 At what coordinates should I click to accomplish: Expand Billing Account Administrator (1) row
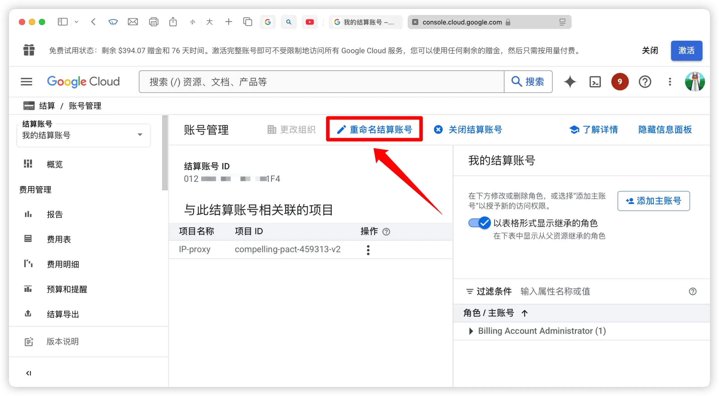click(471, 331)
